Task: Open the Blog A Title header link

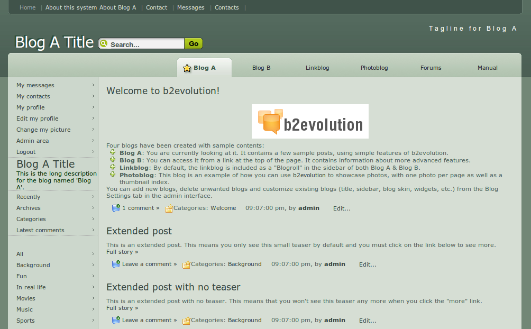Action: click(54, 42)
